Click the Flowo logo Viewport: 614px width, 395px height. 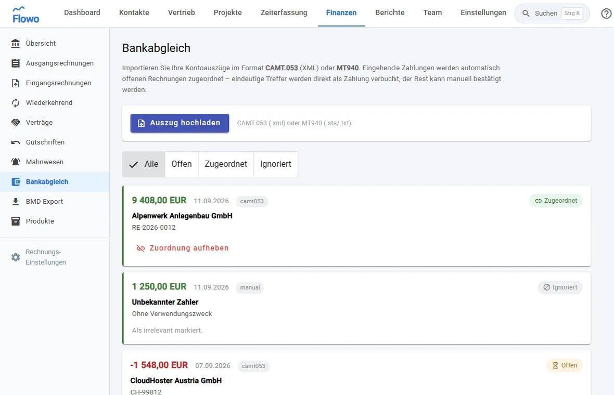25,15
